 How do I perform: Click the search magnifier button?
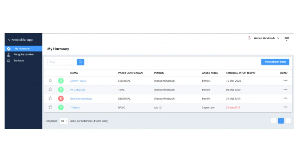80,62
